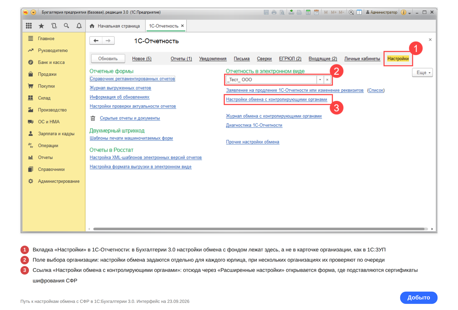Open Favorites with the star icon
Image resolution: width=458 pixels, height=310 pixels.
pyautogui.click(x=42, y=26)
